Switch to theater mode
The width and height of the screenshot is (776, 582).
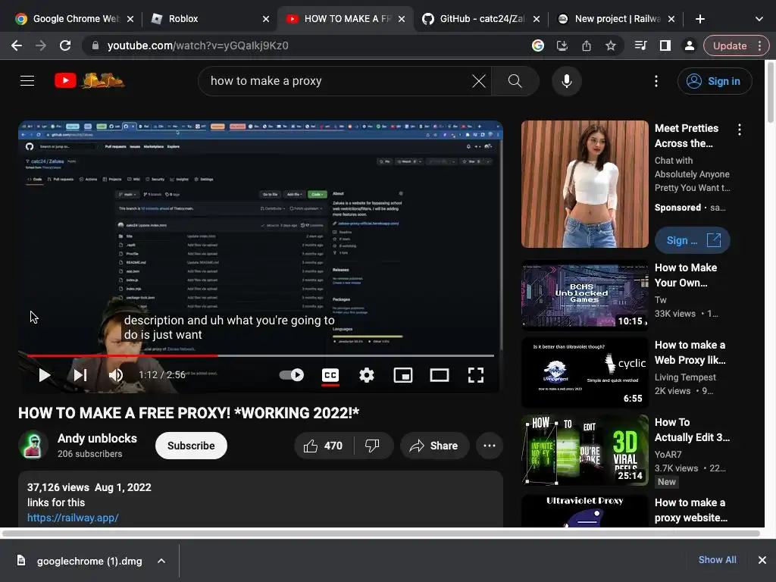(x=440, y=375)
